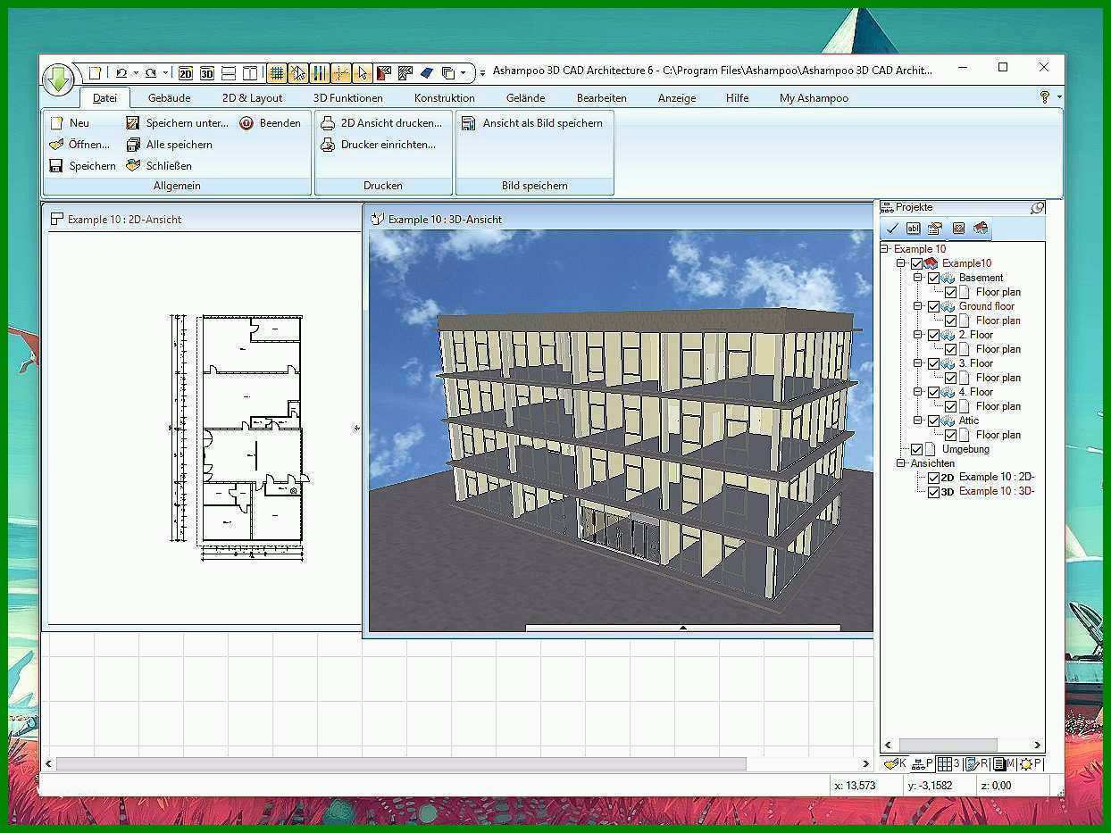Screen dimensions: 1111x833
Task: Switch to the Konstruktion tab
Action: (445, 98)
